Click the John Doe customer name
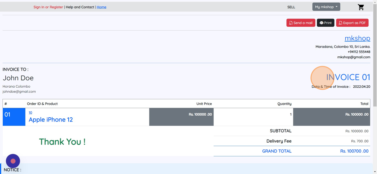Screen dimensions: 377x174 point(18,78)
